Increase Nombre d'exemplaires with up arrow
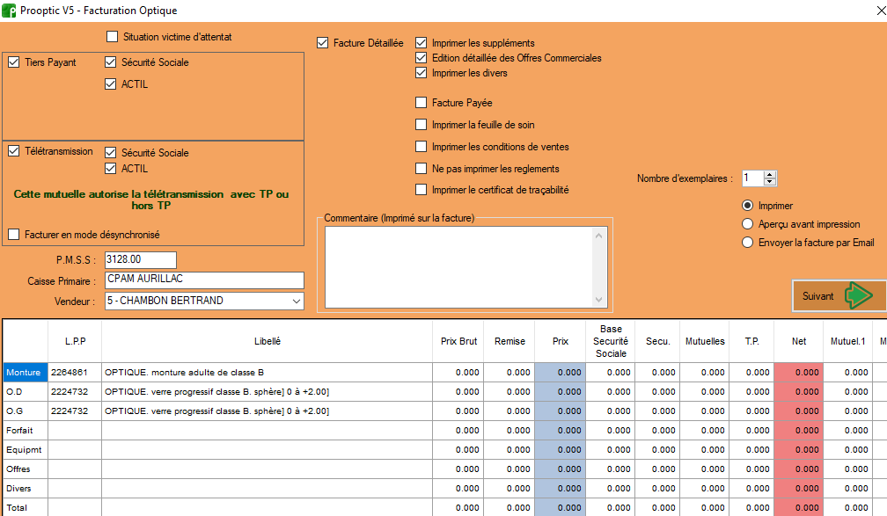Viewport: 887px width, 516px height. tap(769, 175)
